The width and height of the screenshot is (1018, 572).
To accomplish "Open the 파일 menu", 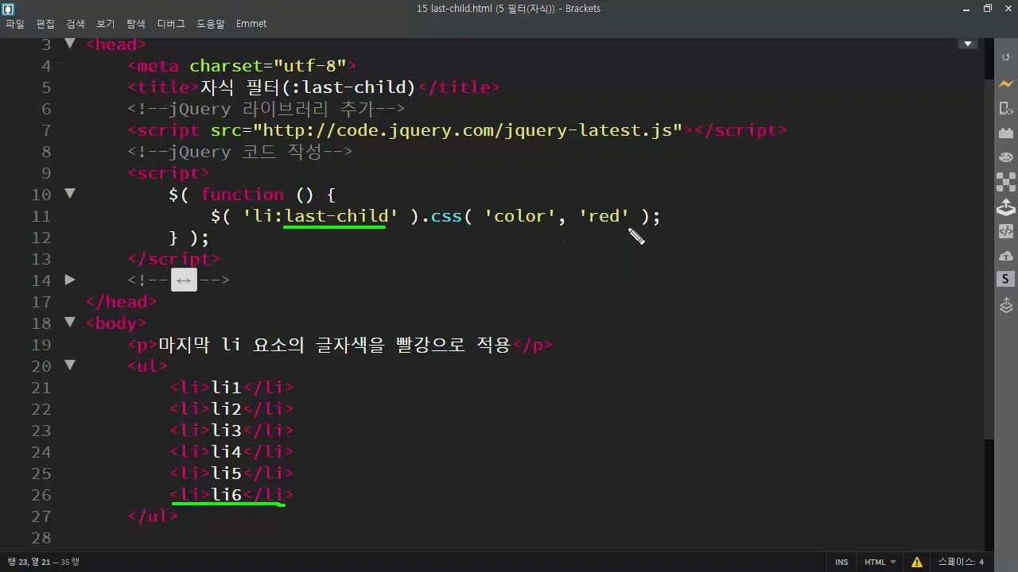I will click(x=14, y=24).
